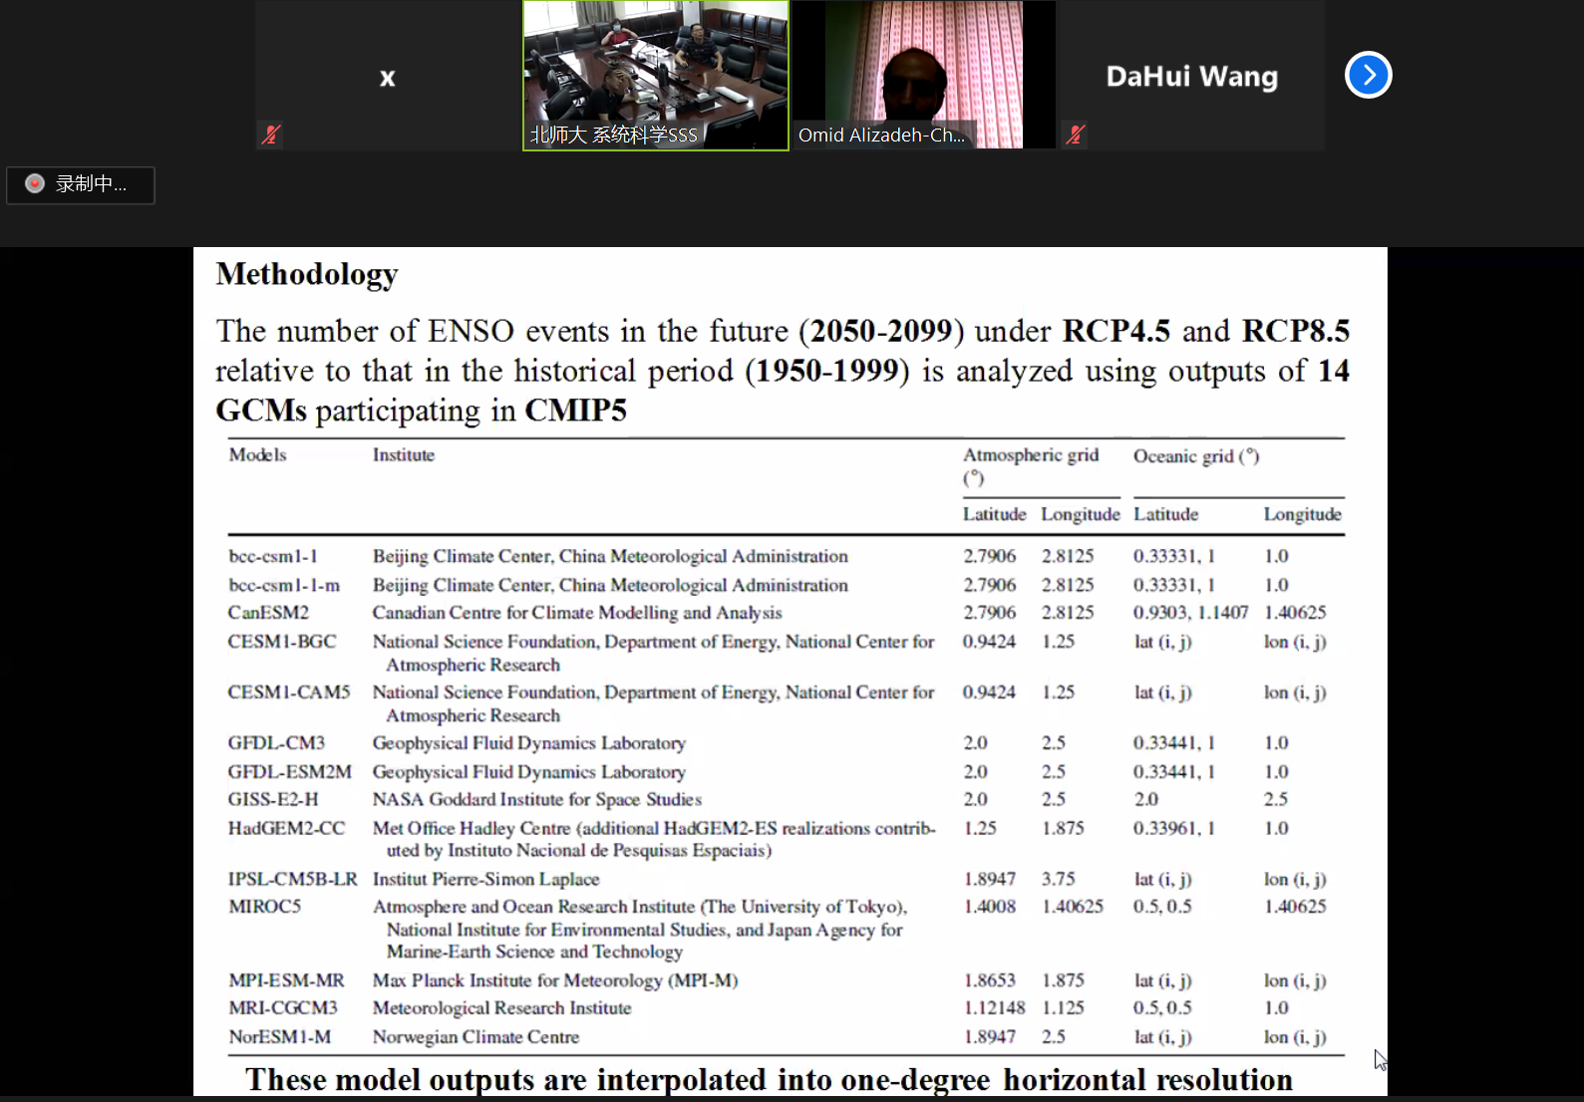The height and width of the screenshot is (1102, 1584).
Task: Click the Omid Alizadeh-Ch... name label
Action: [881, 136]
